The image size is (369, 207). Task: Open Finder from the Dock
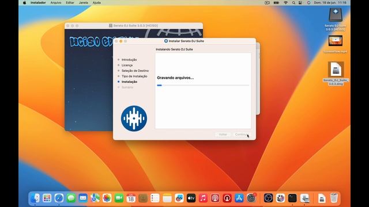35,198
